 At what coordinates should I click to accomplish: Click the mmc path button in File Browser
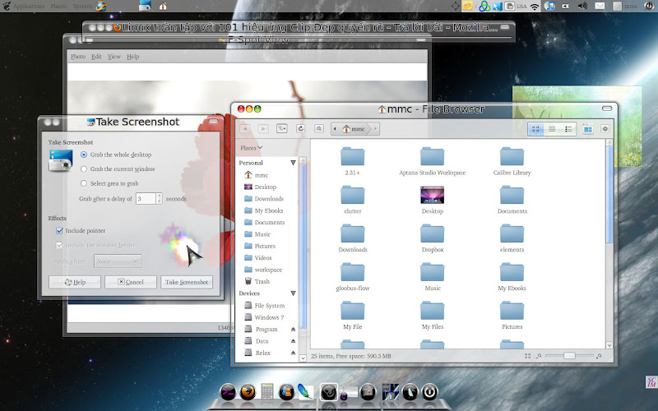[354, 129]
